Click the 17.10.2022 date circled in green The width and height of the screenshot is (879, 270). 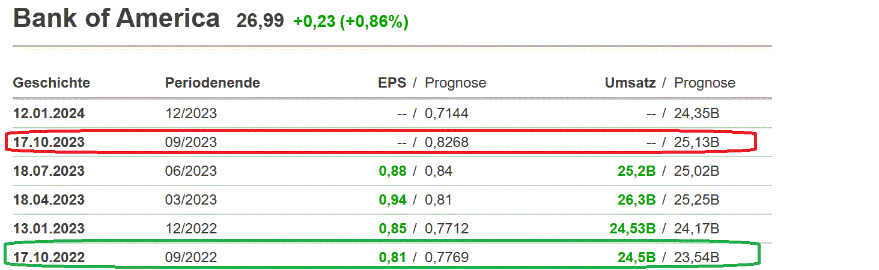pyautogui.click(x=49, y=257)
